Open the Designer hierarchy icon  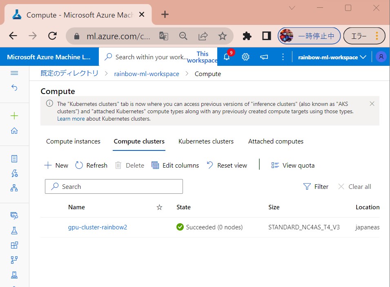(x=14, y=188)
